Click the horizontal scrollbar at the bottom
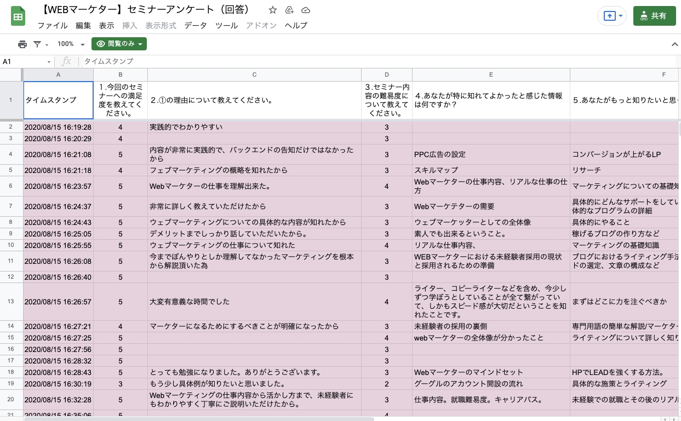Image resolution: width=681 pixels, height=421 pixels. click(199, 419)
